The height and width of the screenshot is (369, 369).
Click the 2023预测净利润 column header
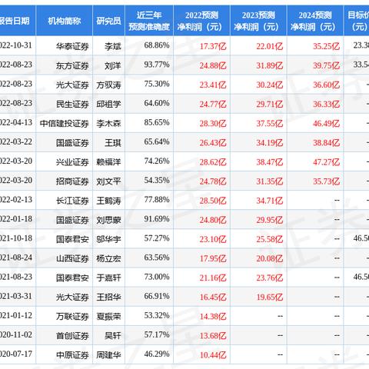(x=258, y=21)
